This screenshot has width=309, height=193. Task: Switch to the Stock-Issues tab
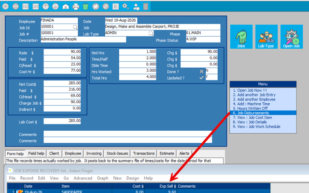117,153
